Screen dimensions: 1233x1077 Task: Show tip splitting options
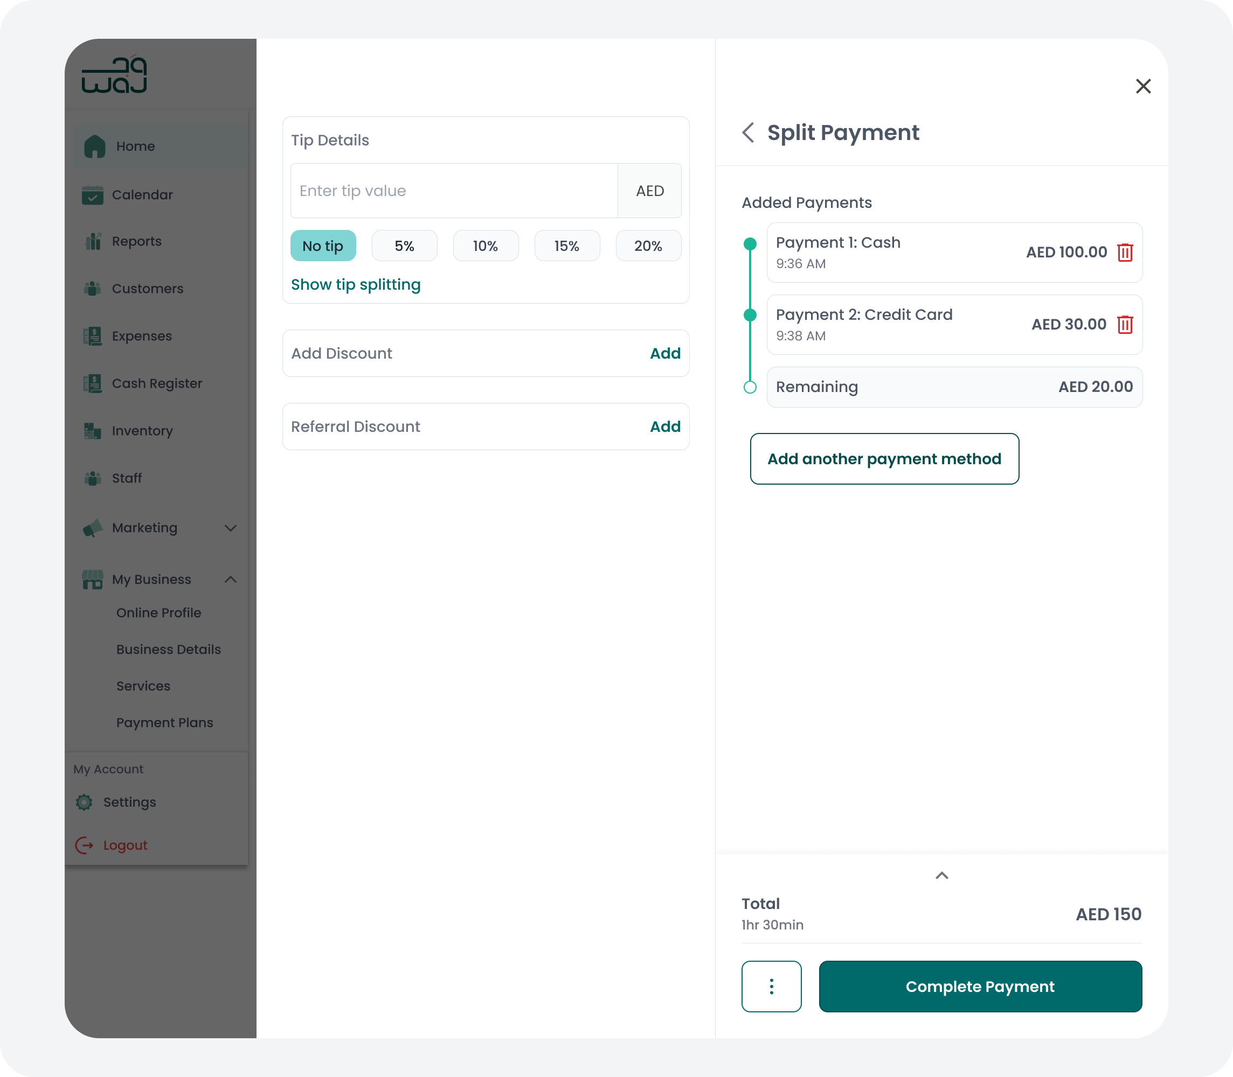pyautogui.click(x=356, y=284)
